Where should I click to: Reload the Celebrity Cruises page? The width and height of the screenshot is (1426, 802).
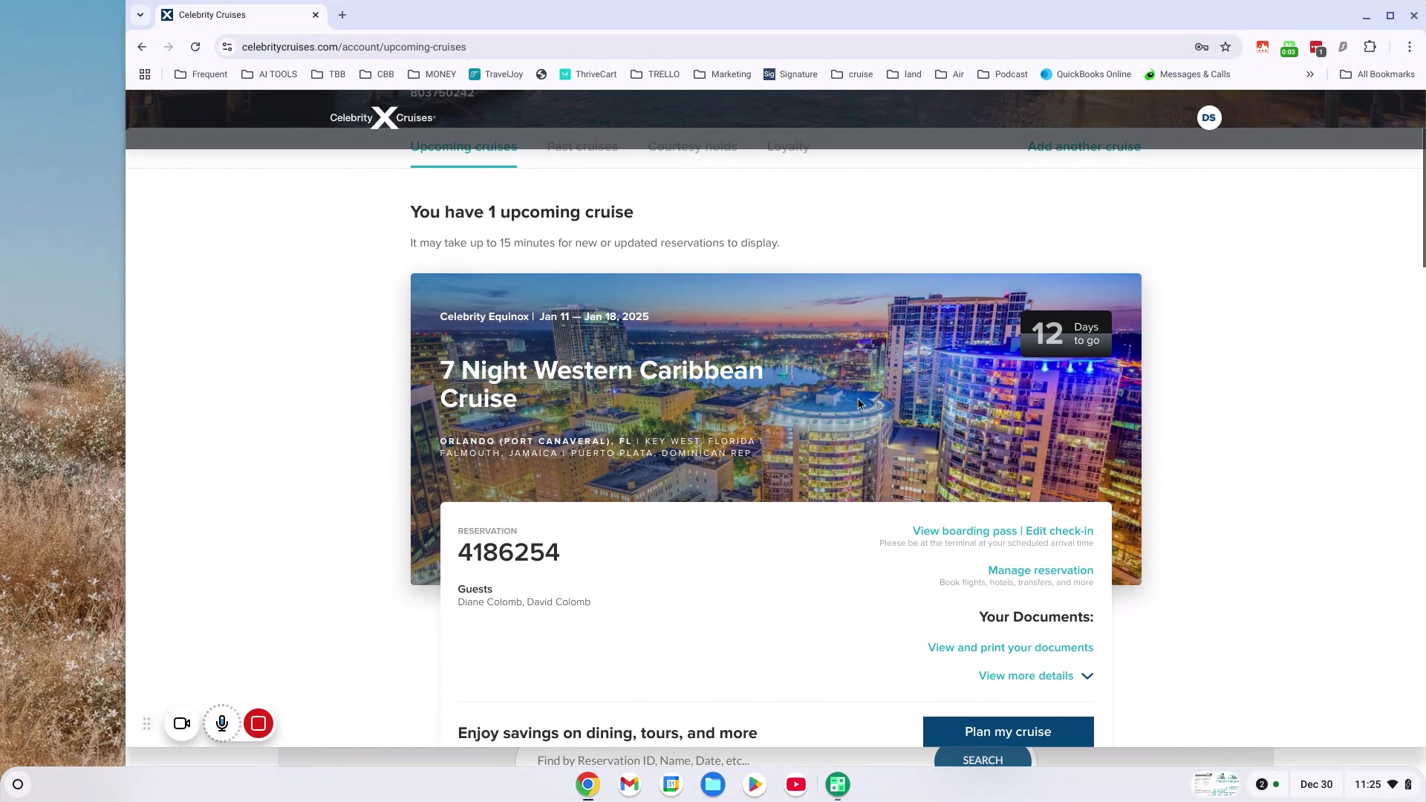point(195,47)
